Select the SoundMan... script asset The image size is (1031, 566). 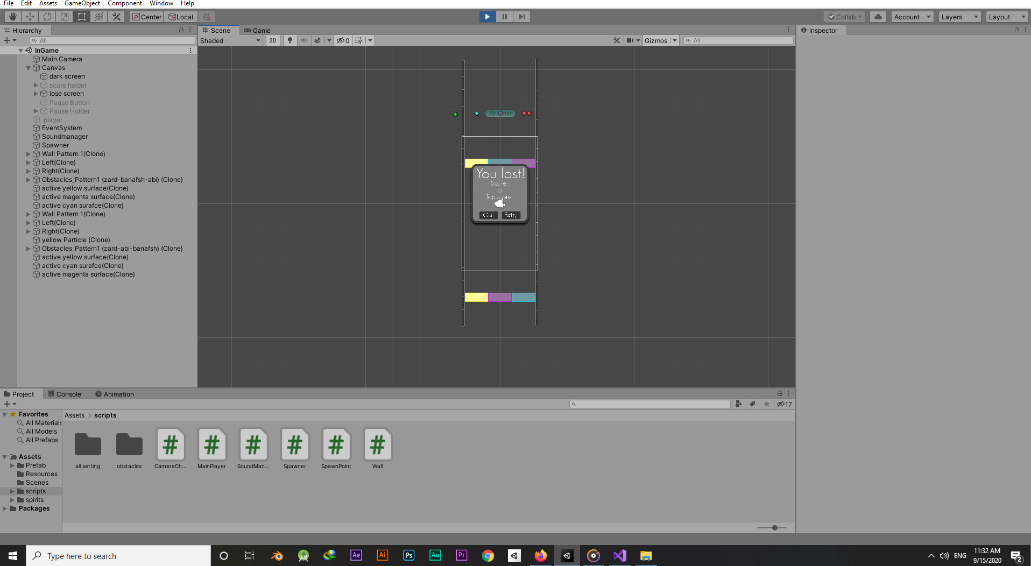coord(253,448)
